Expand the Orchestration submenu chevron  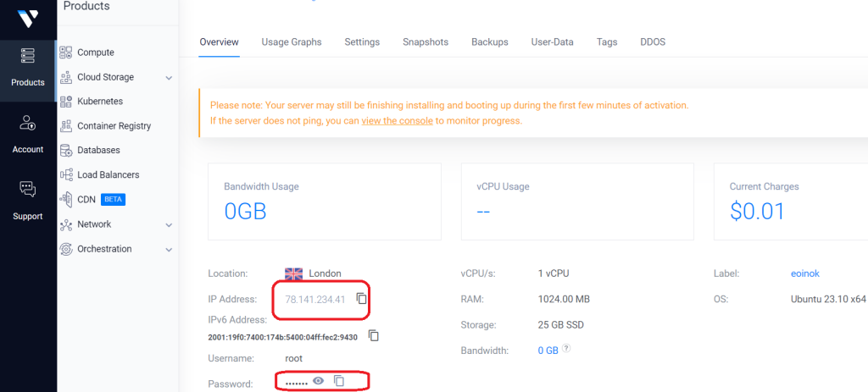(x=169, y=250)
